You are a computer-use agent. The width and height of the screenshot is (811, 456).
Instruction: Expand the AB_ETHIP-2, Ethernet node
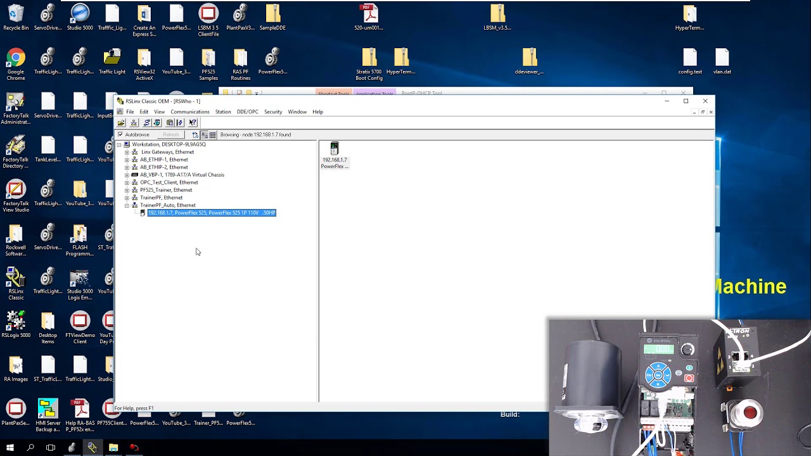pos(127,167)
